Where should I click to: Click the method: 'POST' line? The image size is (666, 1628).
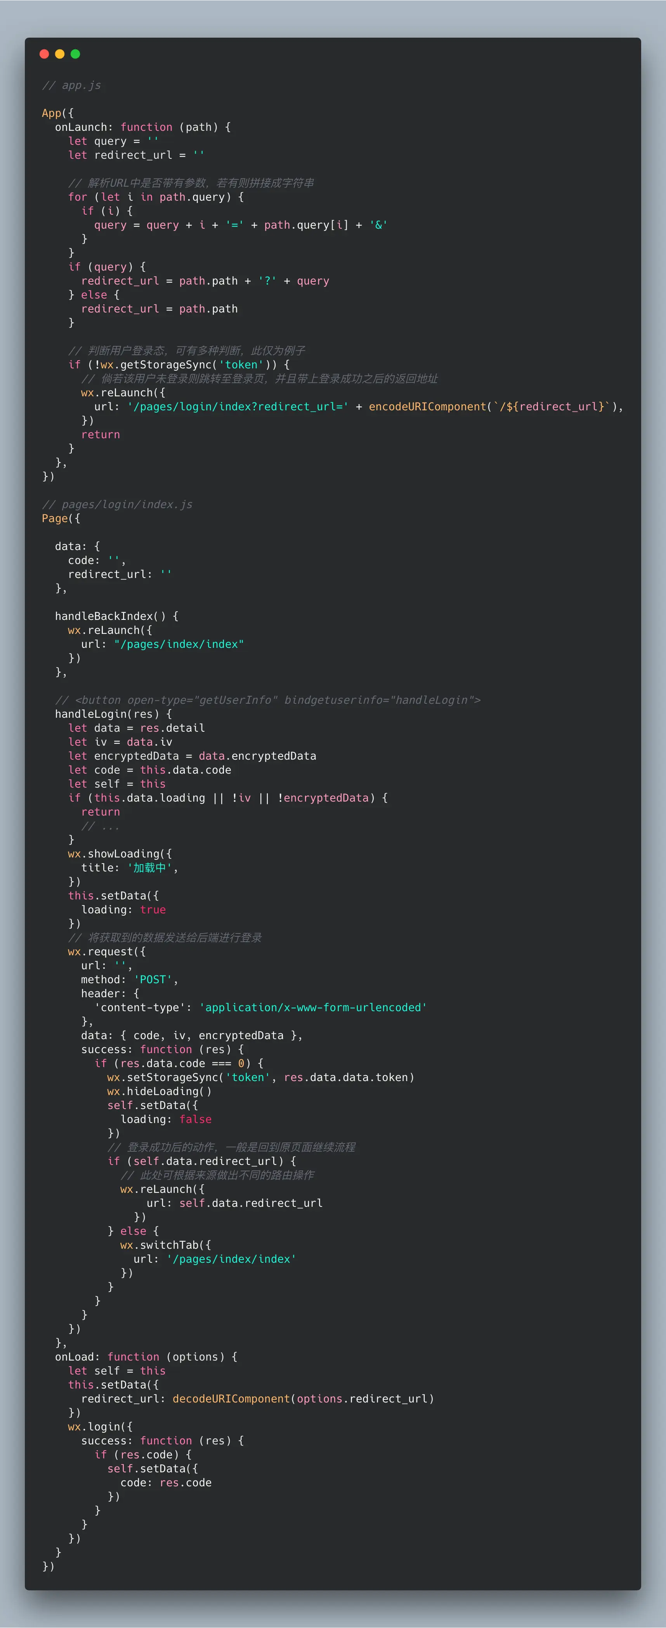coord(130,980)
